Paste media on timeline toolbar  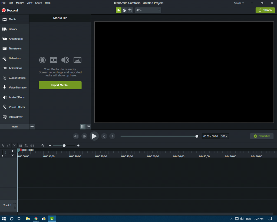pyautogui.click(x=26, y=146)
